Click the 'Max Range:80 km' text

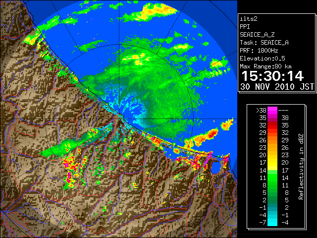[265, 66]
